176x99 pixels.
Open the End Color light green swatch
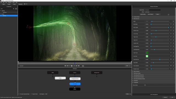[147, 56]
